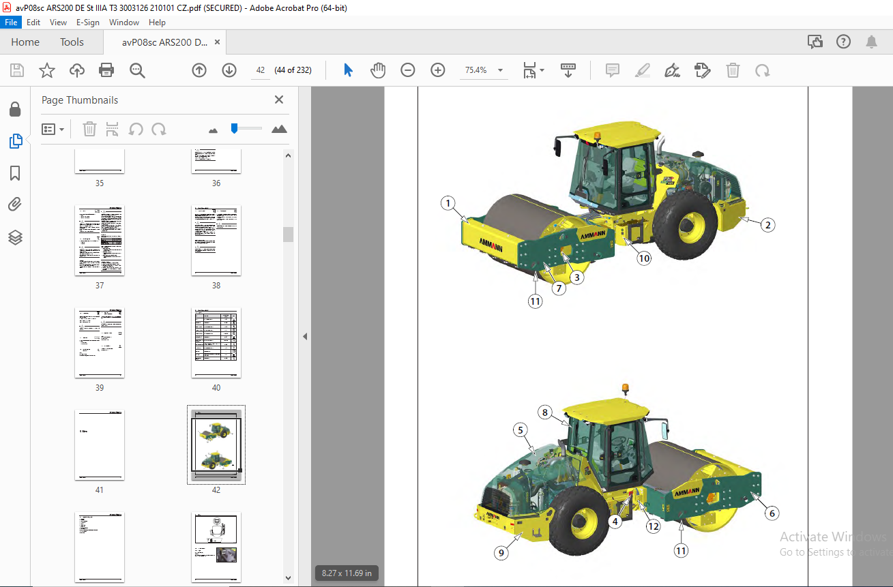Open the View menu
The image size is (893, 587).
[58, 22]
